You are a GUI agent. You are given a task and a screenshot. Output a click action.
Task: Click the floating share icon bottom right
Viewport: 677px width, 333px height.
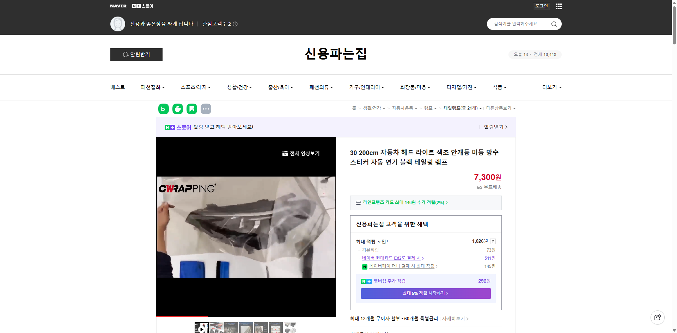[658, 317]
